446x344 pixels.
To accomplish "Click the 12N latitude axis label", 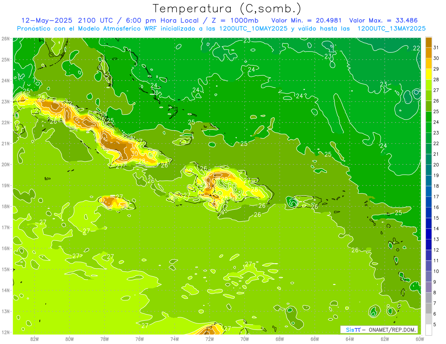I will coord(6,332).
